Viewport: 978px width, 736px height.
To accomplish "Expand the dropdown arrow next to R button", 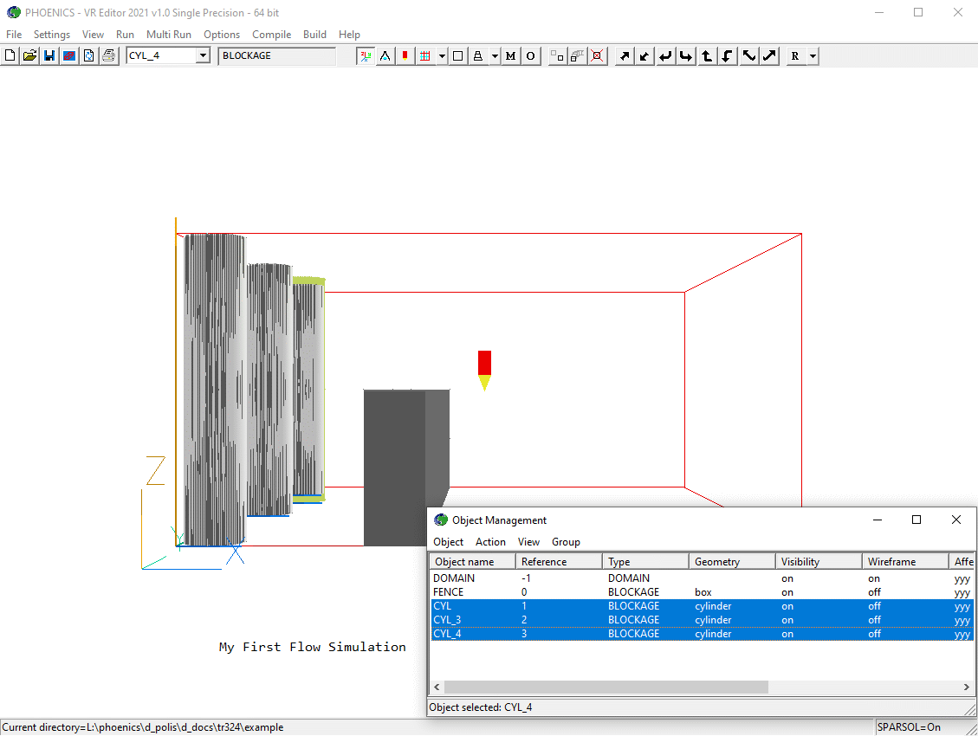I will 813,56.
